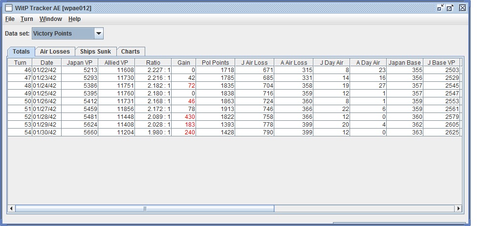
Task: Click the ratio cell 2.227 : 1
Action: pyautogui.click(x=153, y=70)
